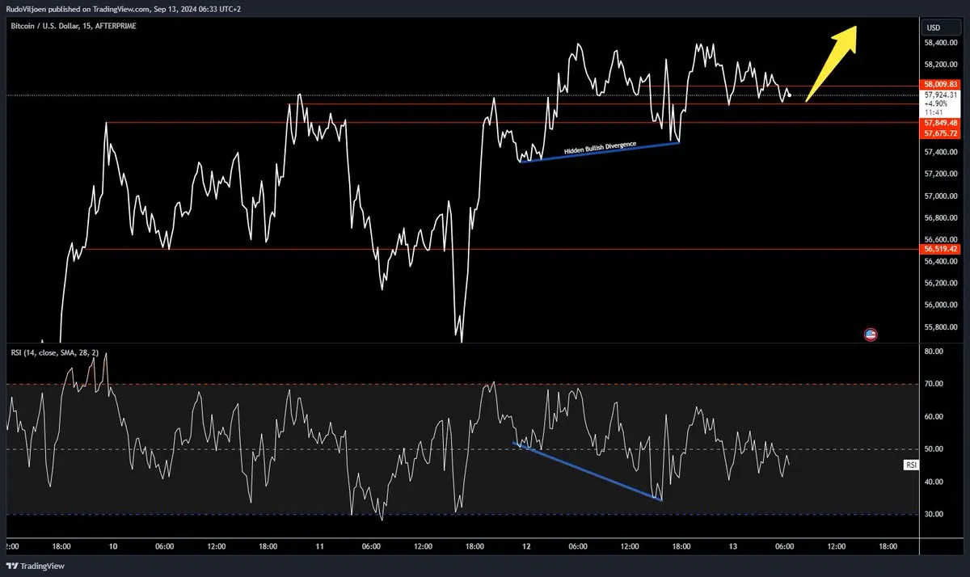Click the 80.00 RSI scale value

point(934,352)
